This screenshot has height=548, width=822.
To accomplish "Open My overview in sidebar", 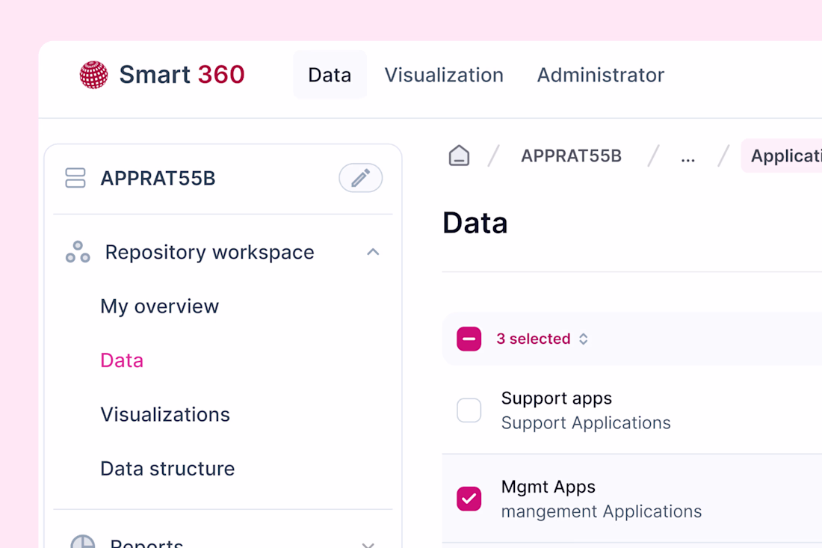I will (159, 306).
